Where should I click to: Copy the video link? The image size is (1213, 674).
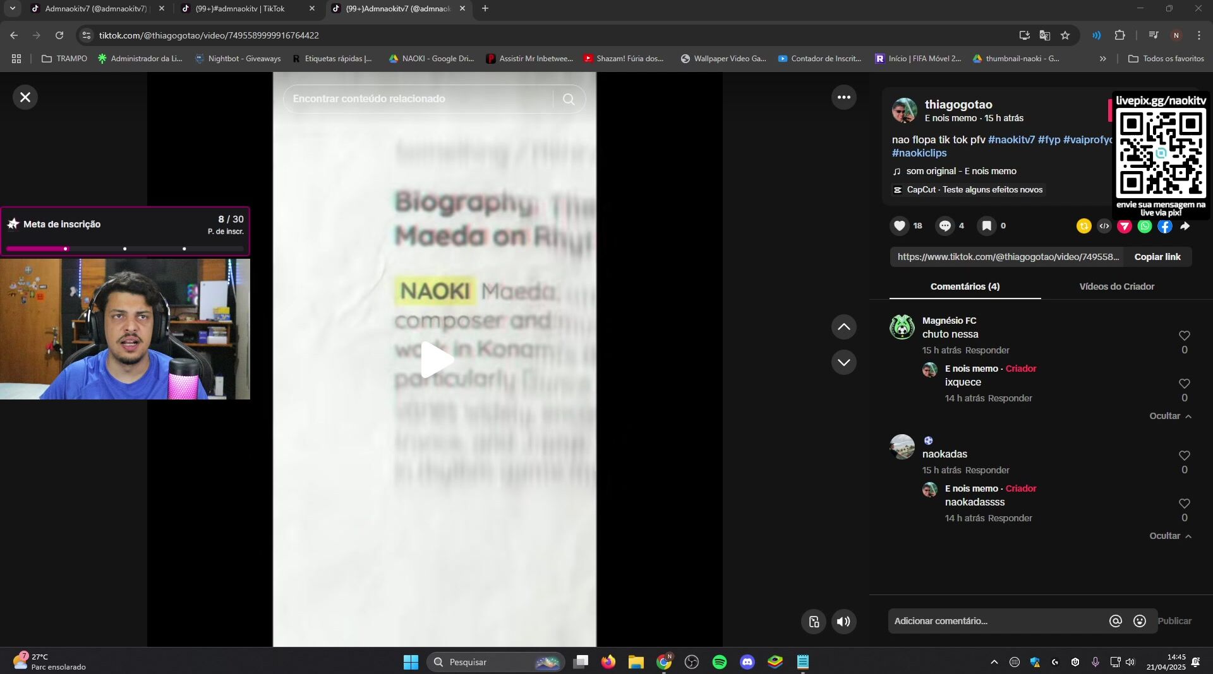1157,257
